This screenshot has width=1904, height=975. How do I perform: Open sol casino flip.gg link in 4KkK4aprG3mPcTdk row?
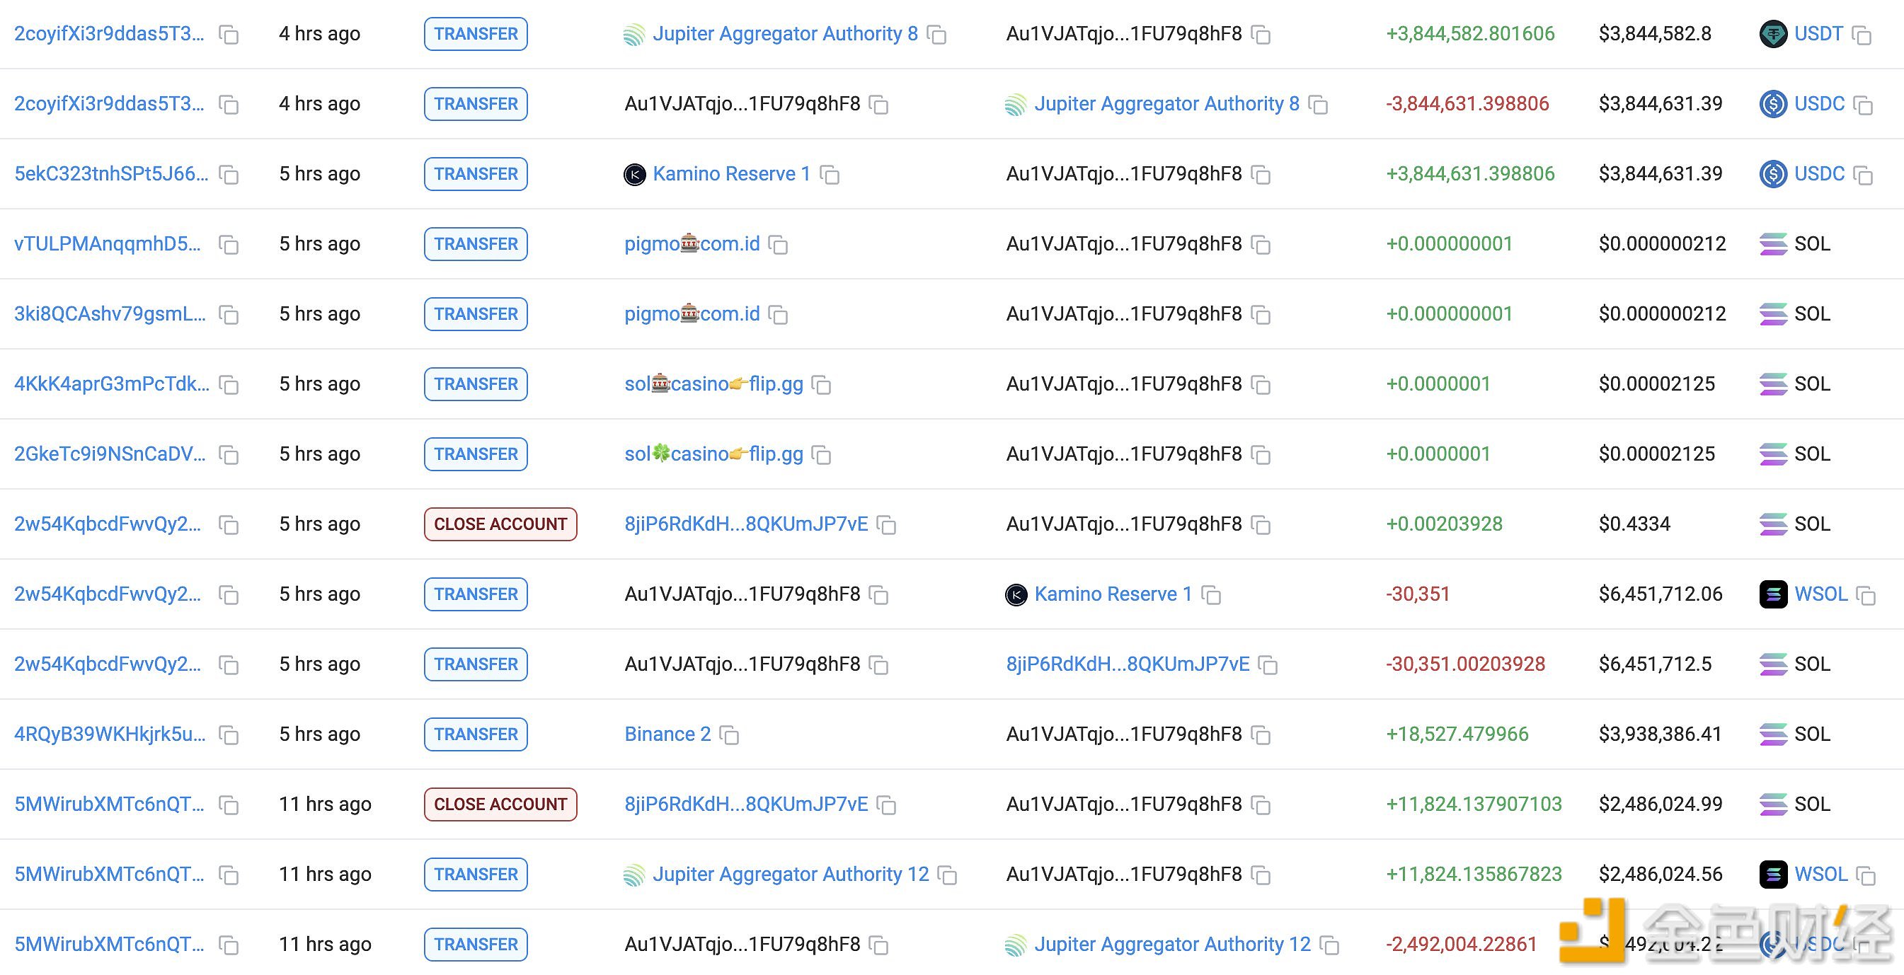(713, 384)
